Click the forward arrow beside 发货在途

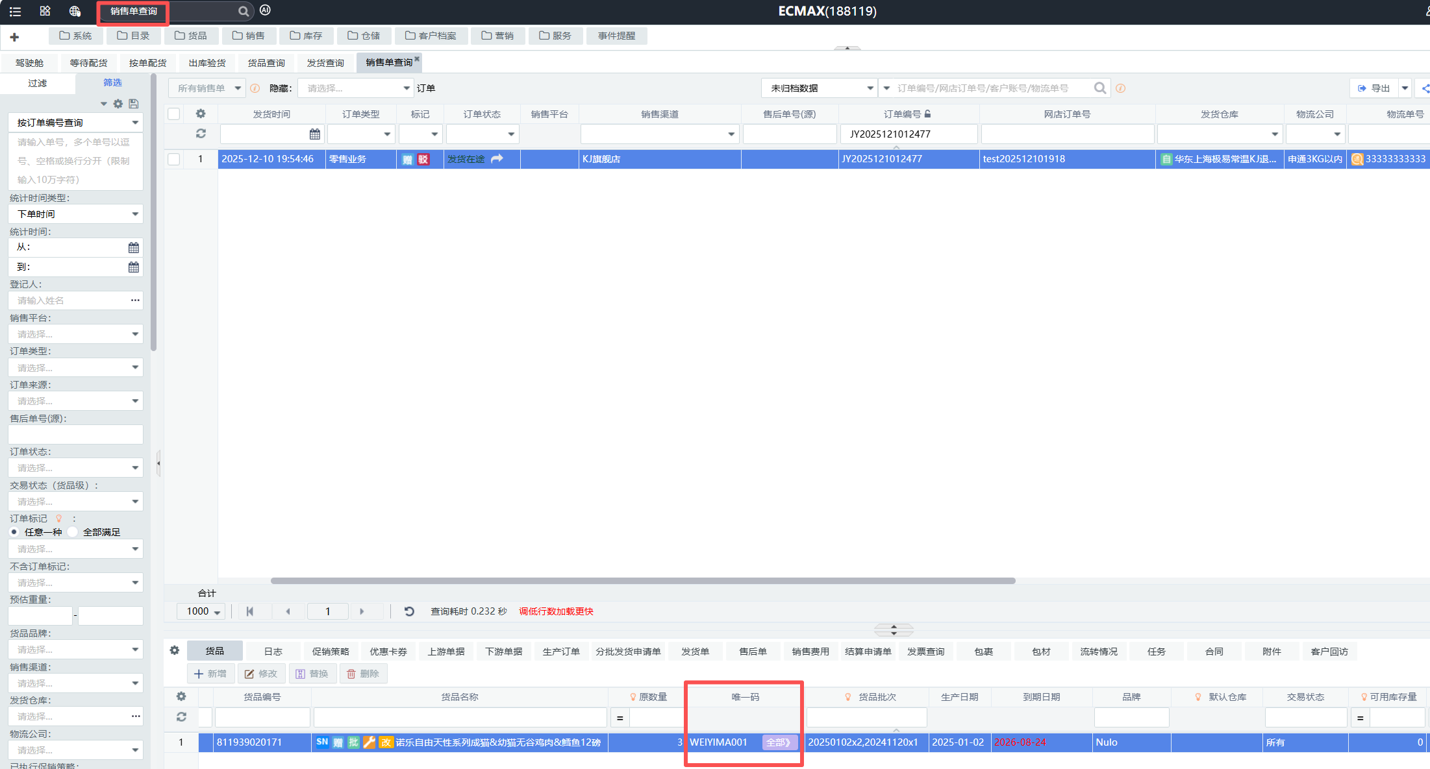(x=497, y=159)
